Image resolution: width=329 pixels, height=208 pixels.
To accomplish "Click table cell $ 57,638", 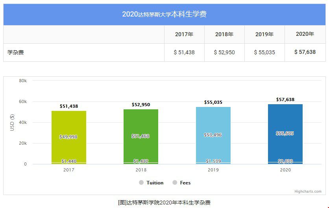I will click(305, 52).
